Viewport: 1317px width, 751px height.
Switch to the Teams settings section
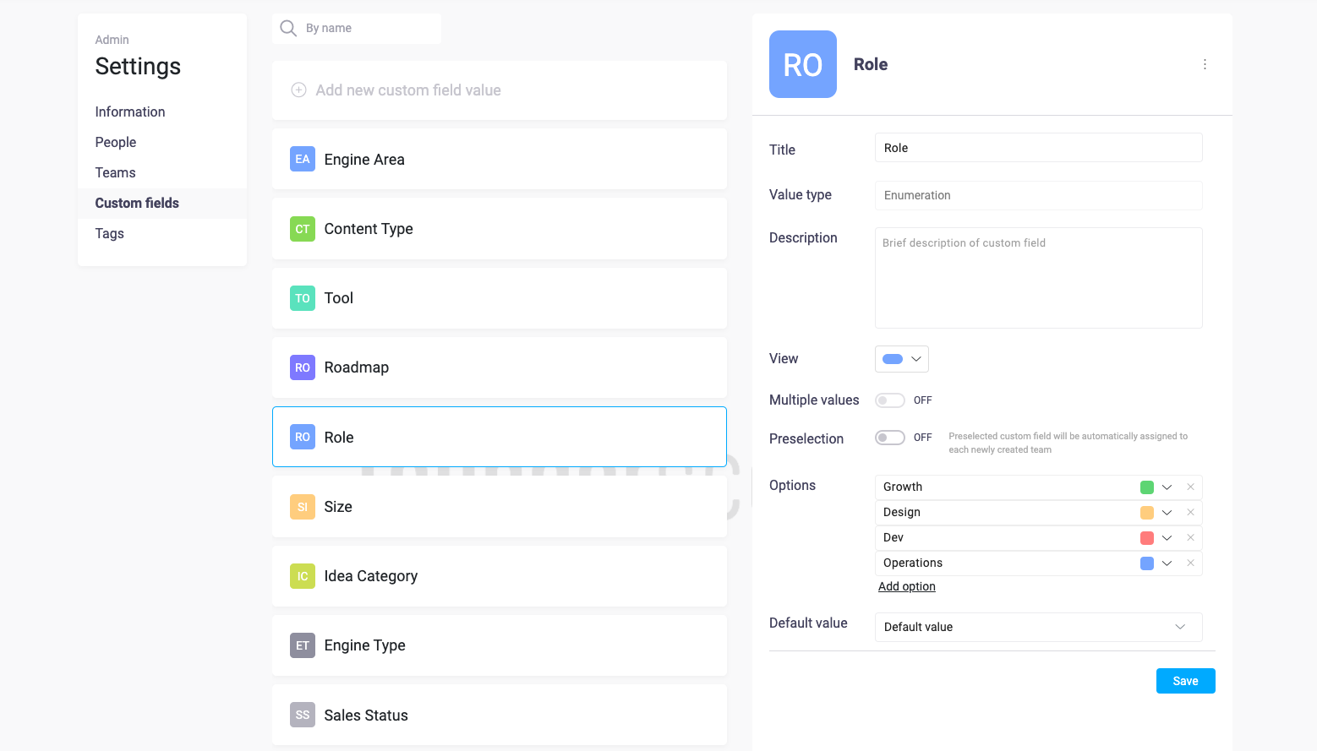pyautogui.click(x=115, y=172)
